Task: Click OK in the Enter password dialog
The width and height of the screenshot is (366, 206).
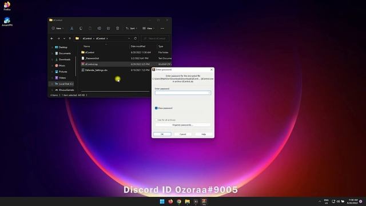Action: (x=162, y=134)
